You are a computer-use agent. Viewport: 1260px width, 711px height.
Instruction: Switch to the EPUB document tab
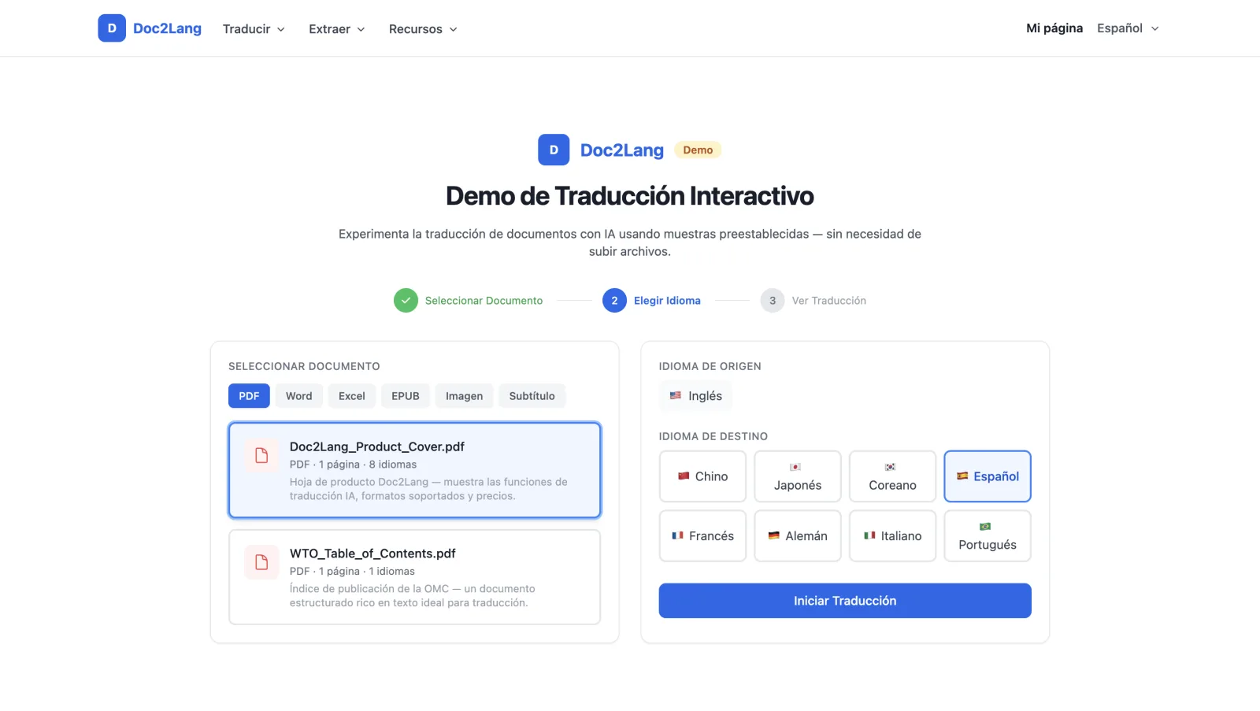tap(406, 396)
